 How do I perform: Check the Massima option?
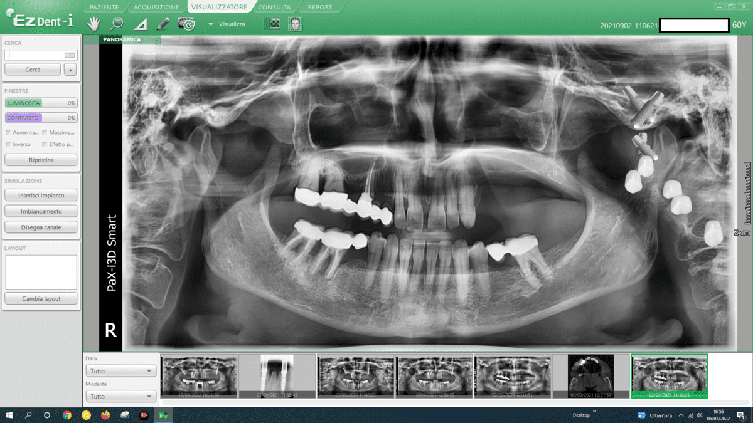(45, 132)
